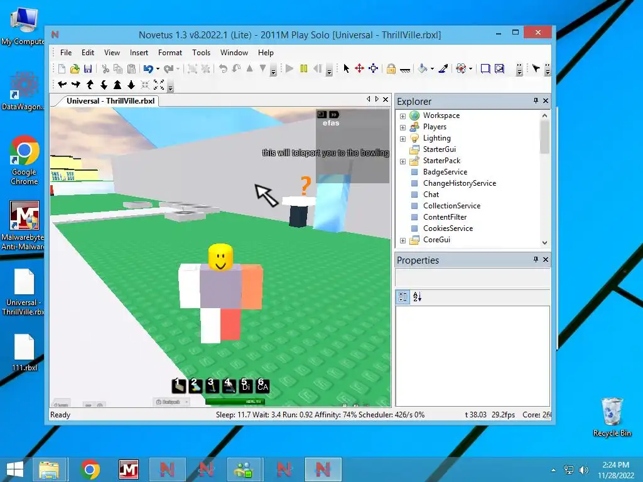The image size is (643, 482).
Task: Select the color dropper tool
Action: (443, 68)
